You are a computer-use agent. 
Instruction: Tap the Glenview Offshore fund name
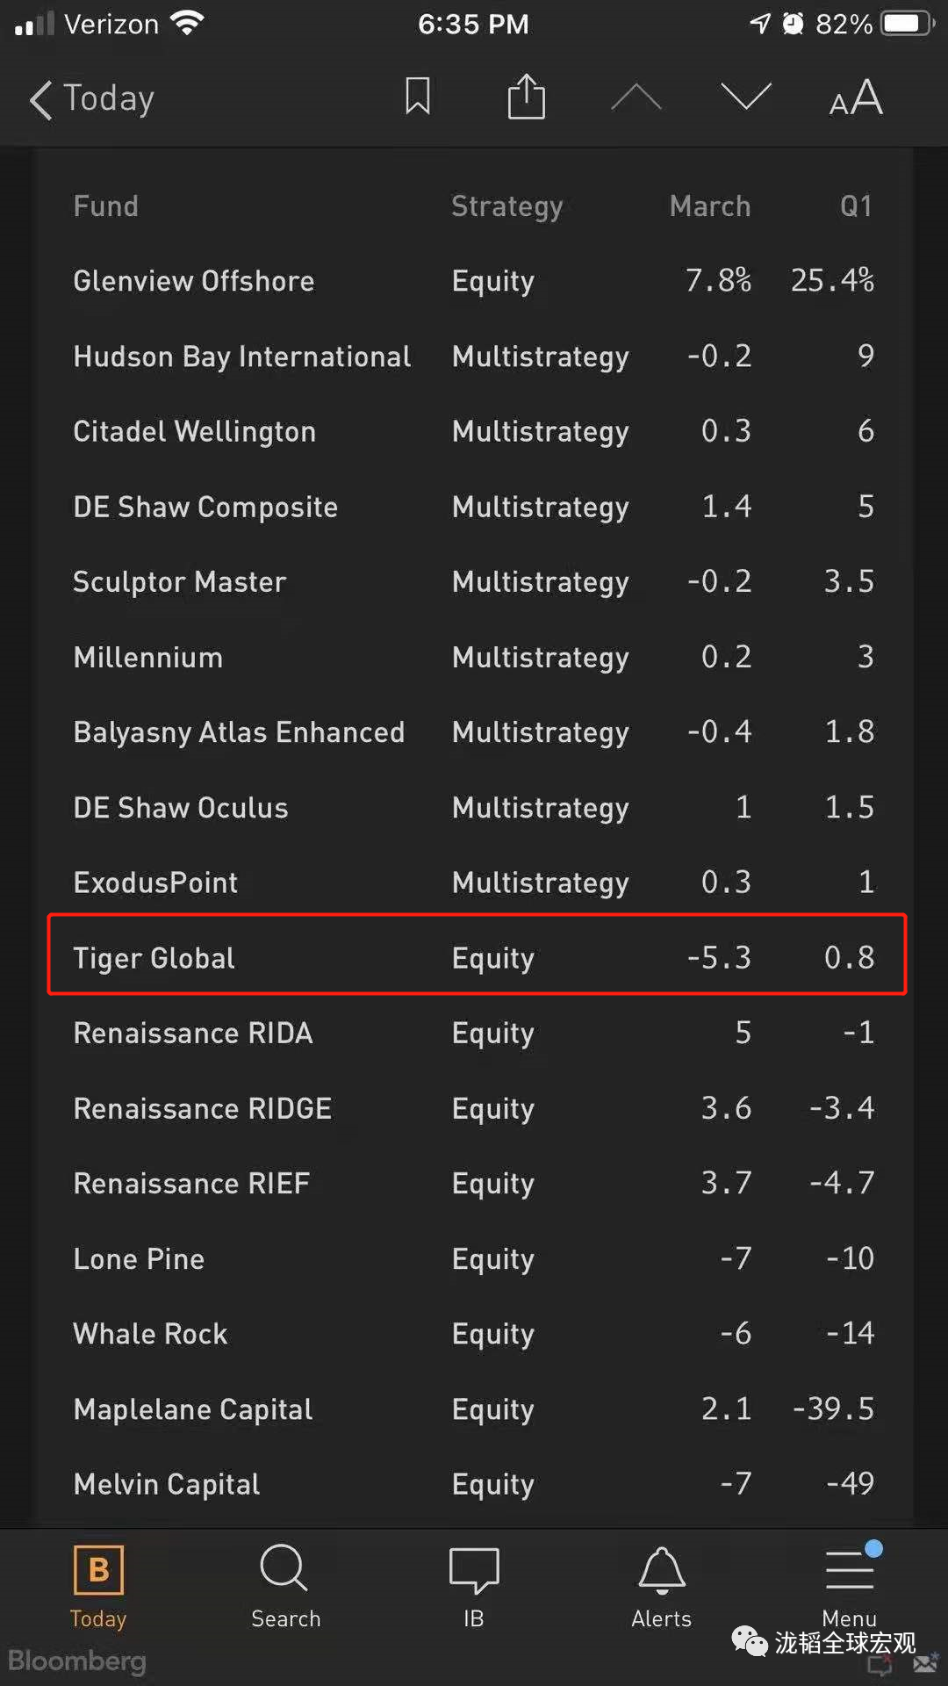pyautogui.click(x=194, y=281)
